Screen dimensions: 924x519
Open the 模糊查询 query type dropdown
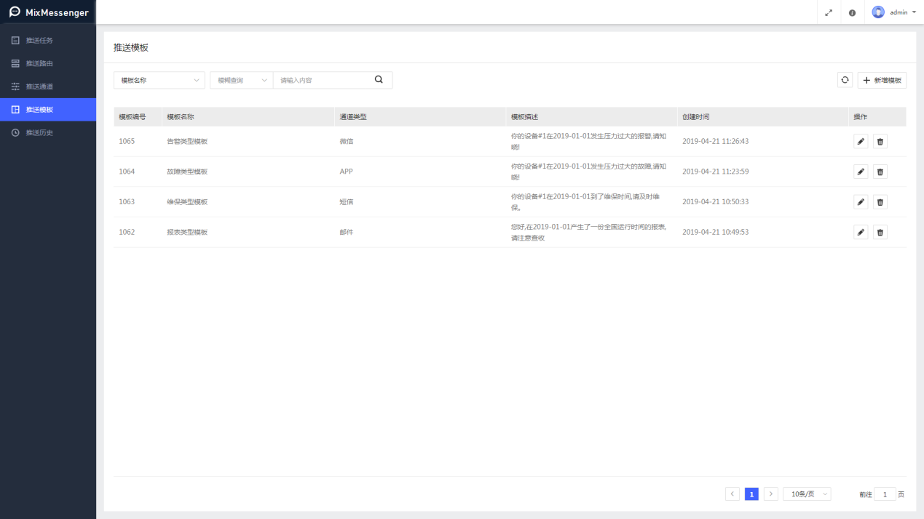(241, 81)
